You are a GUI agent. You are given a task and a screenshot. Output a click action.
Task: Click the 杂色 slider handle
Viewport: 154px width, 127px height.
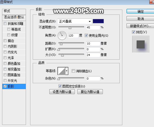click(59, 79)
